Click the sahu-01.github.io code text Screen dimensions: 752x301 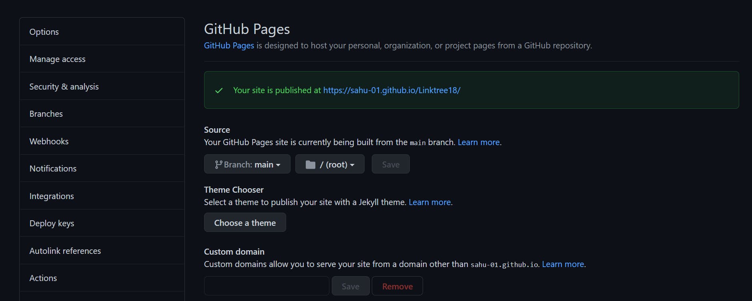point(504,265)
